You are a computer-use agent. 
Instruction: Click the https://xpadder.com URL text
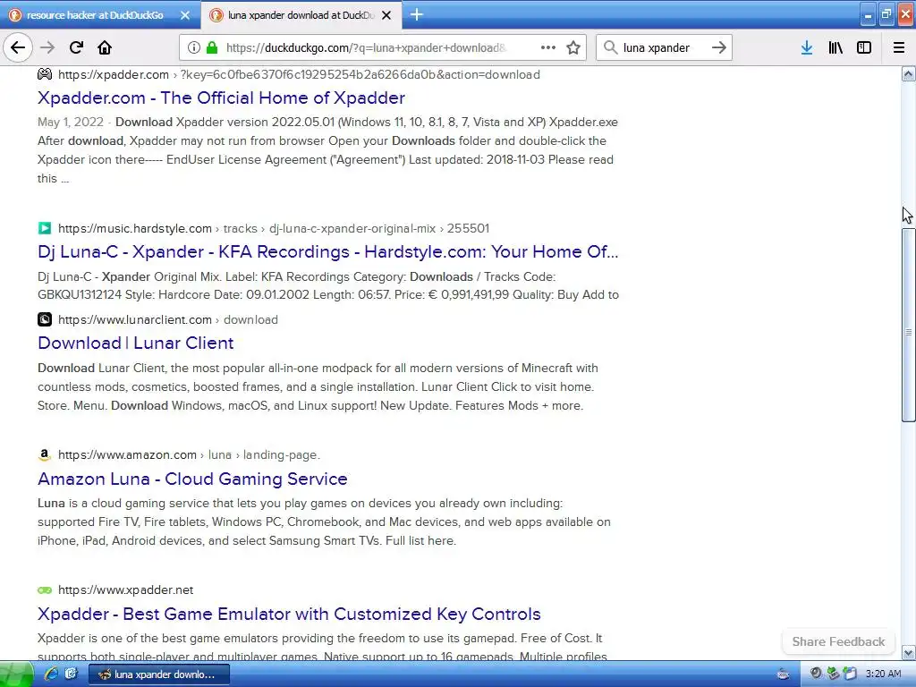pos(114,75)
